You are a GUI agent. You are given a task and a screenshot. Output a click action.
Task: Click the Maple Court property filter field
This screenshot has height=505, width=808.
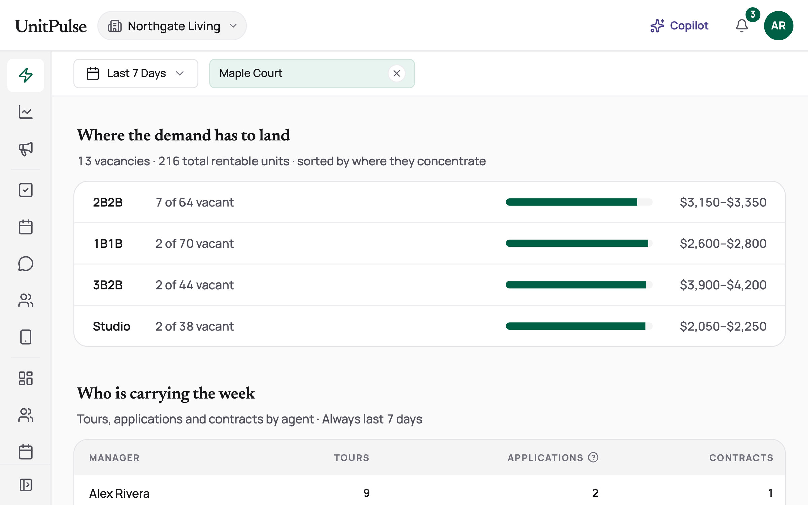(x=312, y=73)
